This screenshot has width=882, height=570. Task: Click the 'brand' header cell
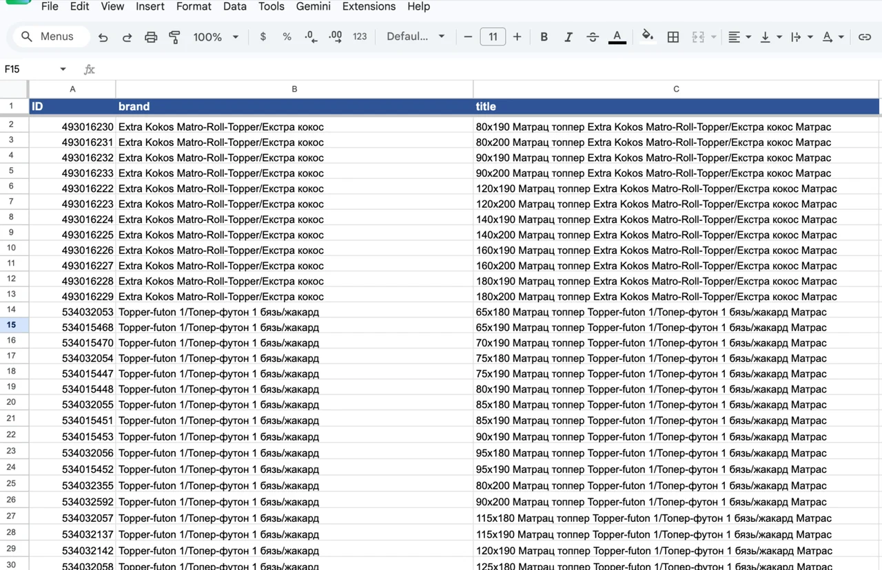click(x=294, y=107)
